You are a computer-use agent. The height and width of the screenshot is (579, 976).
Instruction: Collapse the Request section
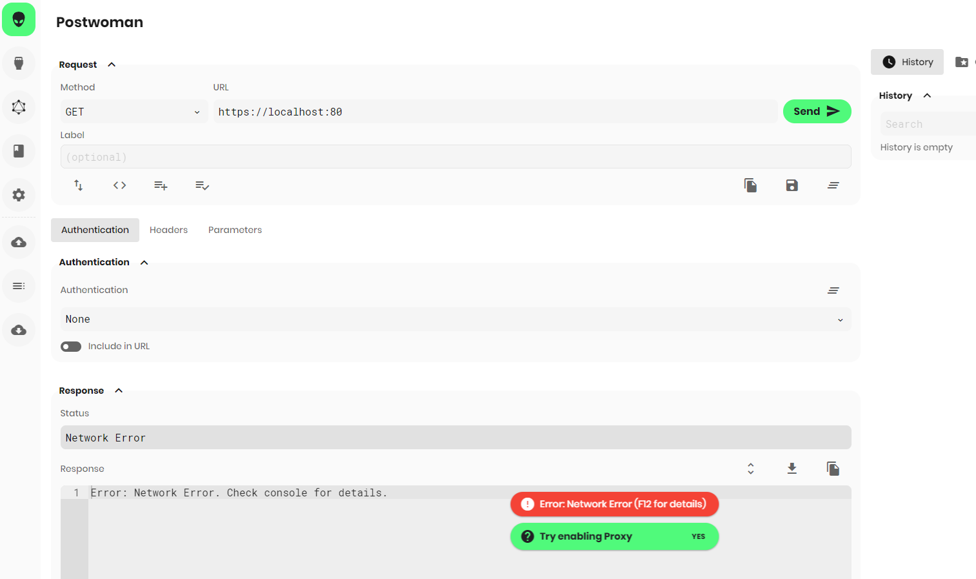click(112, 65)
